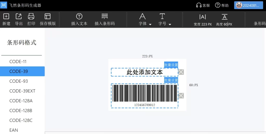Delete the barcode with its X icon
This screenshot has height=134, width=266.
(181, 96)
